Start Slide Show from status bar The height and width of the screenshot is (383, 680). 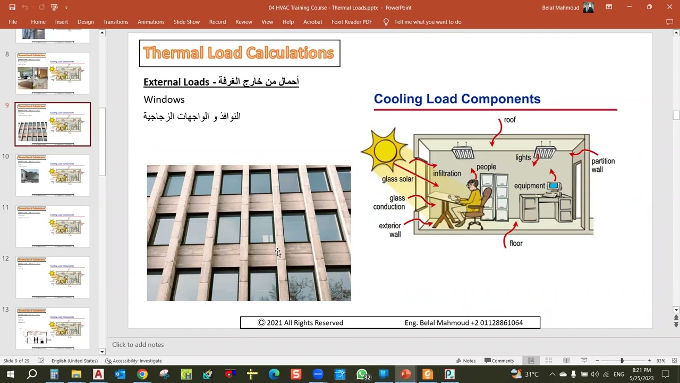(x=584, y=361)
